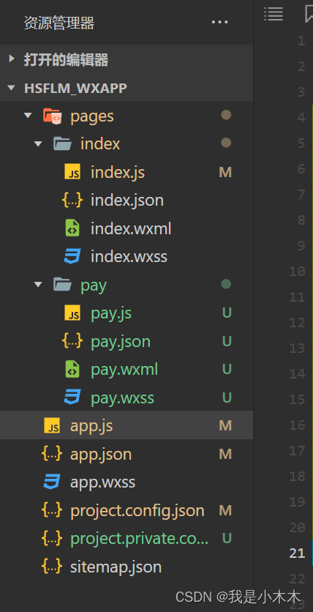Click the 资源管理器 panel title
The width and height of the screenshot is (313, 612).
click(x=59, y=23)
